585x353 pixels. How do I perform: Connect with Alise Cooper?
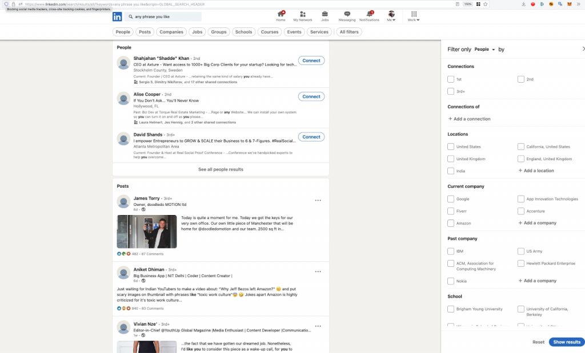coord(311,96)
